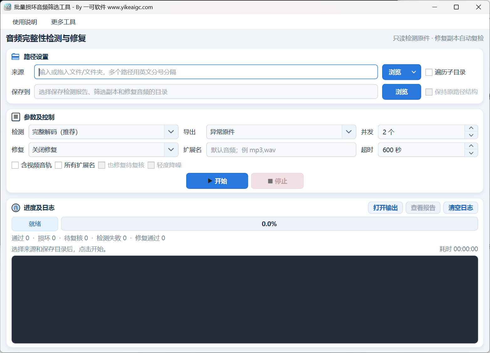Check the 所有扩展名 option
The height and width of the screenshot is (353, 490).
(x=58, y=165)
